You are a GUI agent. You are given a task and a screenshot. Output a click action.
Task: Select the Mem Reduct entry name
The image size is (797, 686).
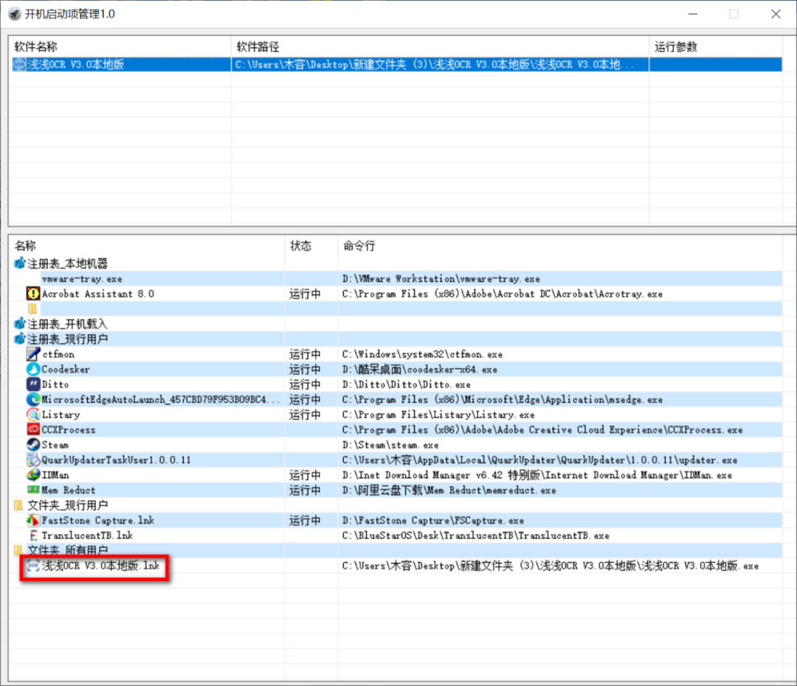click(x=68, y=491)
